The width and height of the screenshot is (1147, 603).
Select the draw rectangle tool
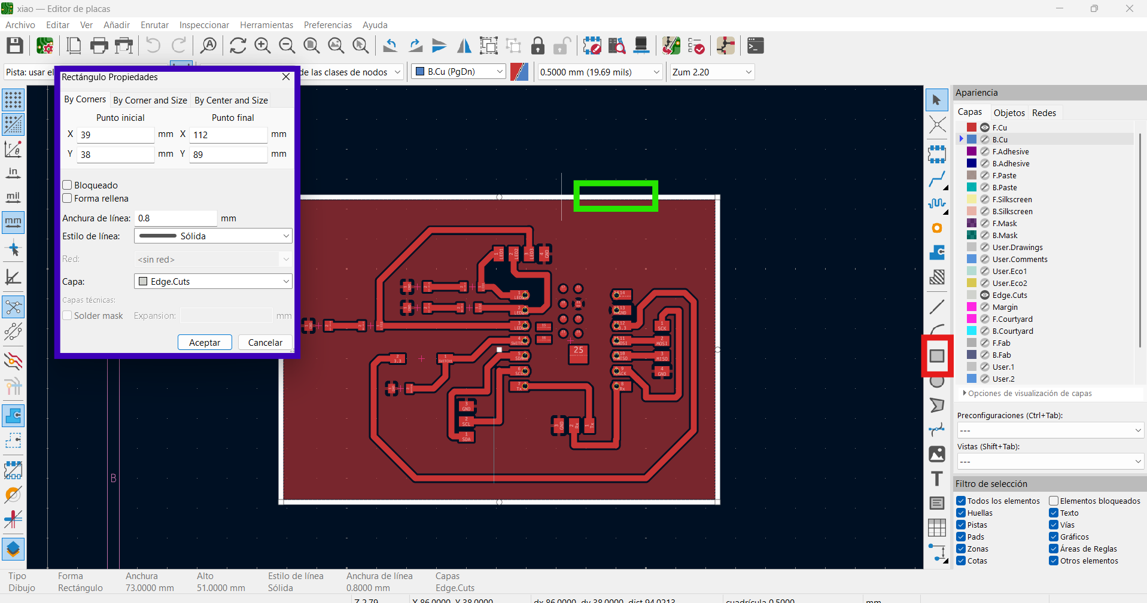[937, 356]
